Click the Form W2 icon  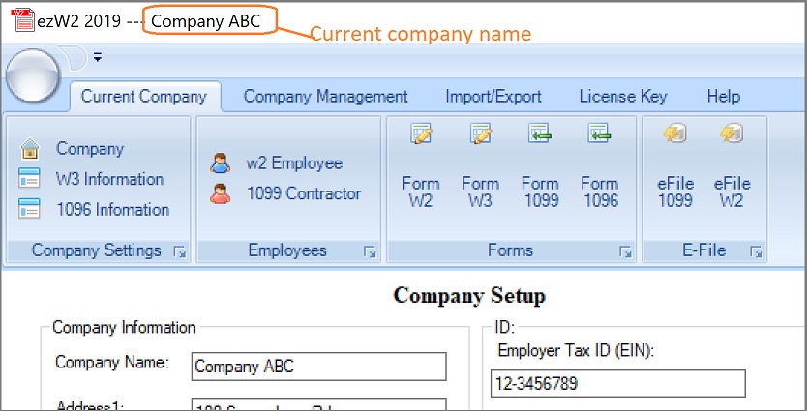[421, 135]
